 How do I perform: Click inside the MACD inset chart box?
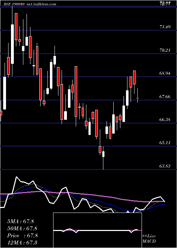click(97, 230)
